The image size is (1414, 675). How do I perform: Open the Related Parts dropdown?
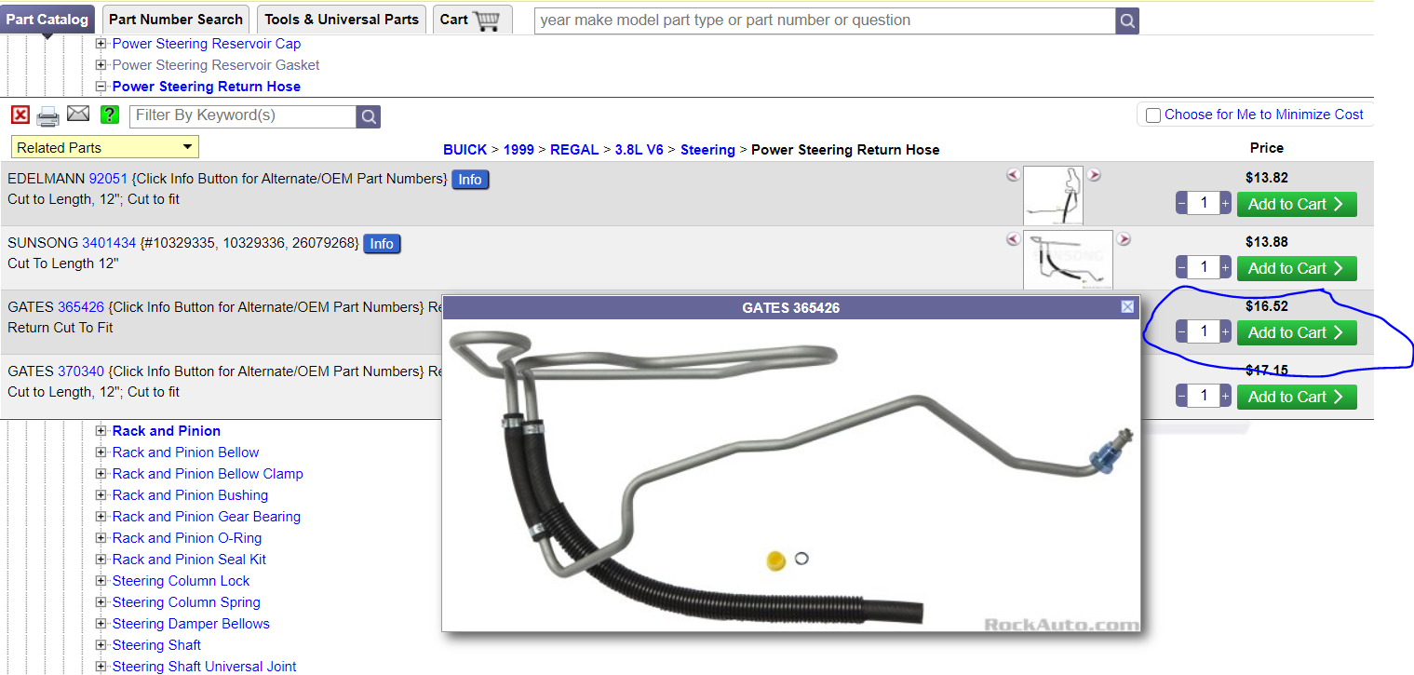point(105,147)
